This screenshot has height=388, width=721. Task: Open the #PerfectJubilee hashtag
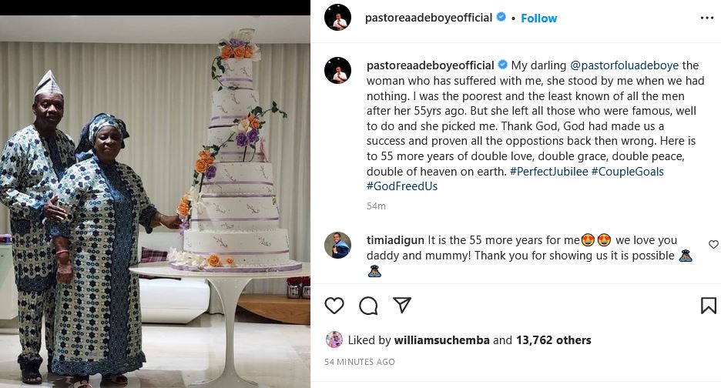(548, 172)
